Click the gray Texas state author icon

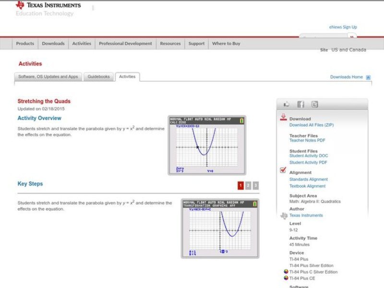284,216
